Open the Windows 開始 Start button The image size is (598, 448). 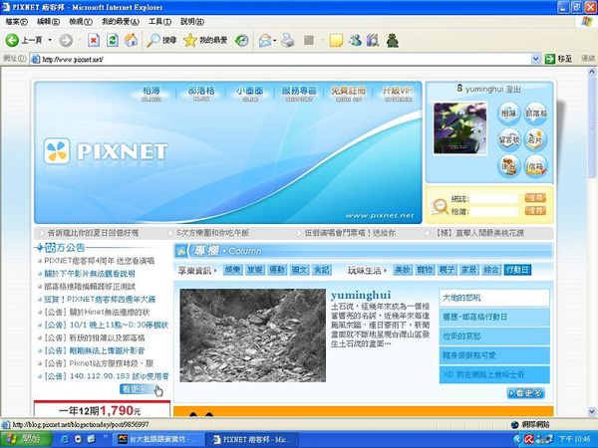click(26, 439)
